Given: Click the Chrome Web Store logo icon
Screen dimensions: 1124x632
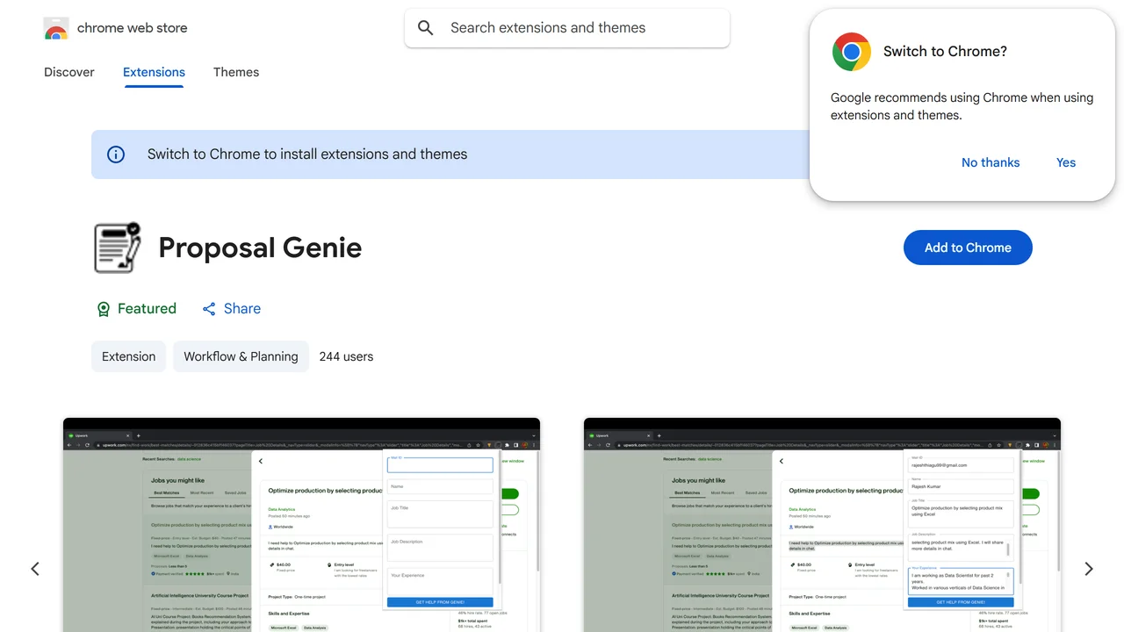Looking at the screenshot, I should (x=56, y=29).
